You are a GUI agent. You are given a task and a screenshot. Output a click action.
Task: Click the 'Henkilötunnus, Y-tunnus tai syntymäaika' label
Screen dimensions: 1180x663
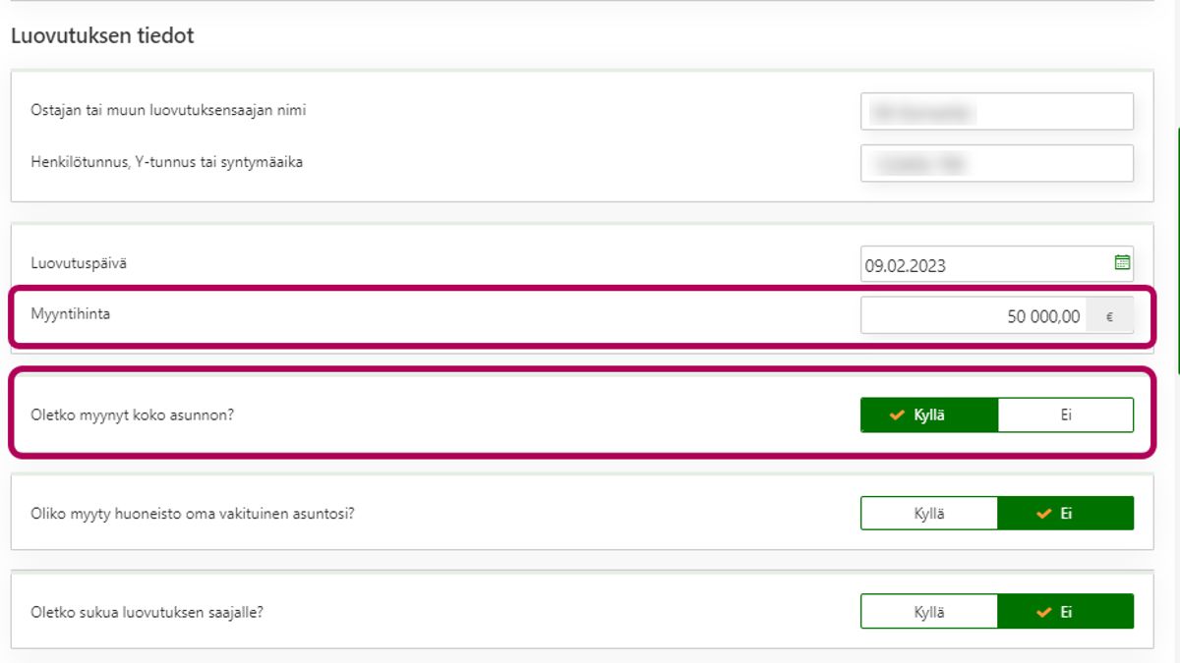tap(166, 162)
